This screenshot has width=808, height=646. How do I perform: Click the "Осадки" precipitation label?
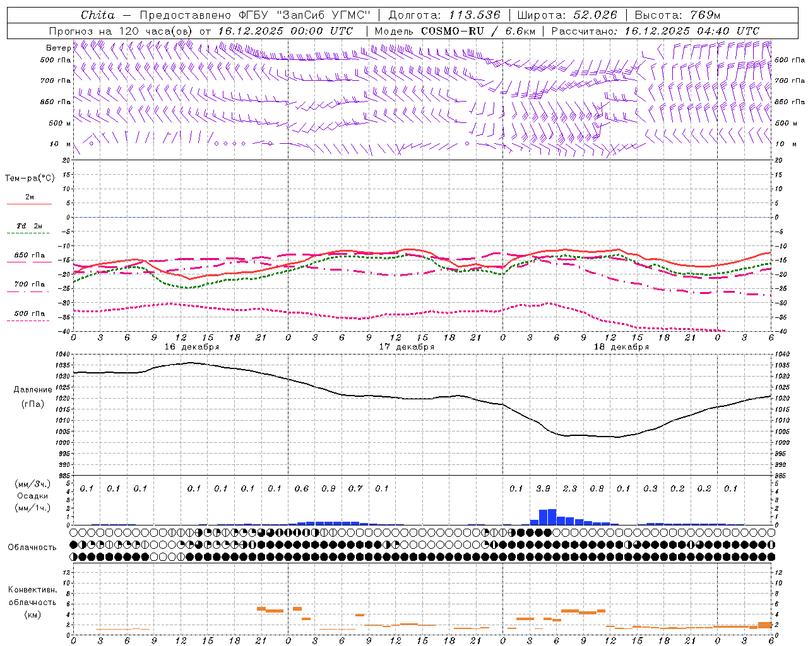click(x=33, y=496)
